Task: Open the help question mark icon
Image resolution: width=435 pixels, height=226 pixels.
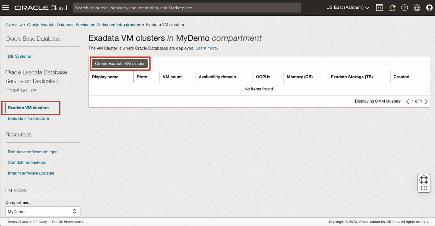Action: click(x=404, y=8)
